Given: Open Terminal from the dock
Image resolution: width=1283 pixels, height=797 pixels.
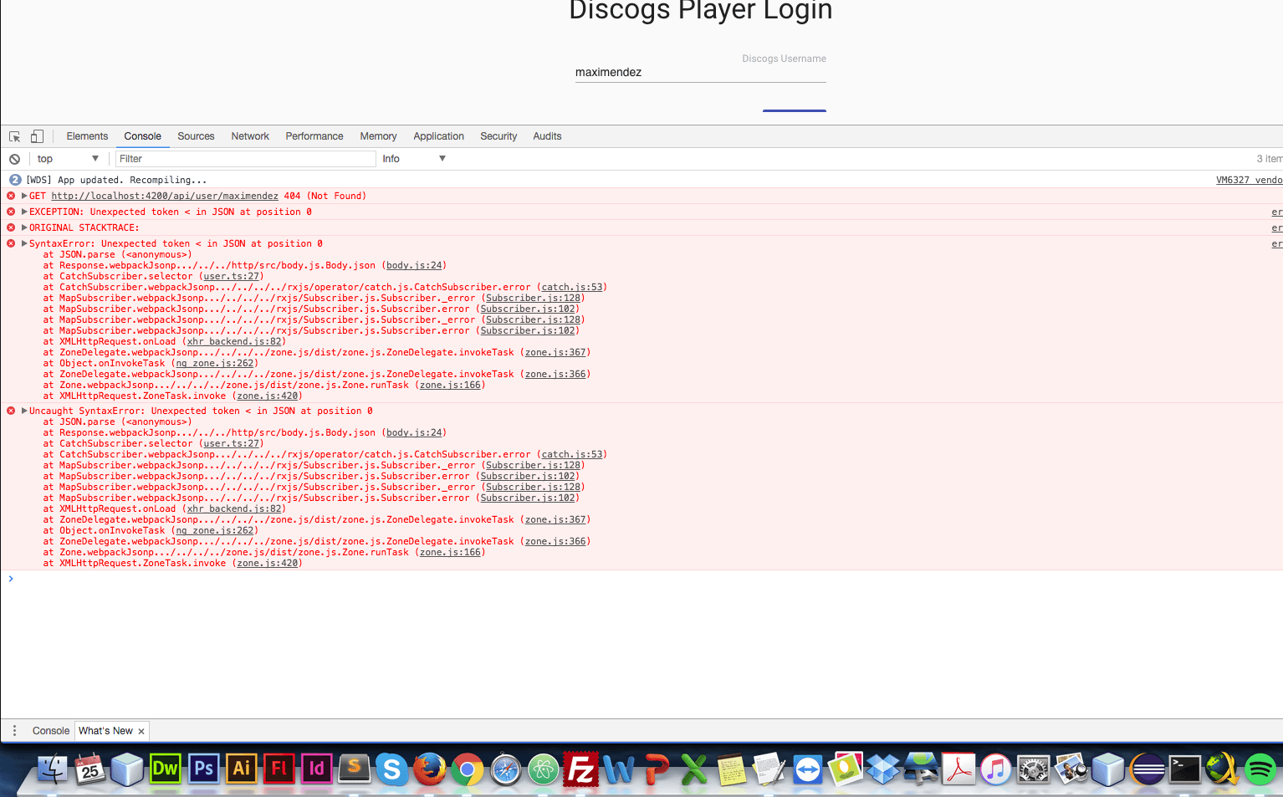Looking at the screenshot, I should (1185, 769).
